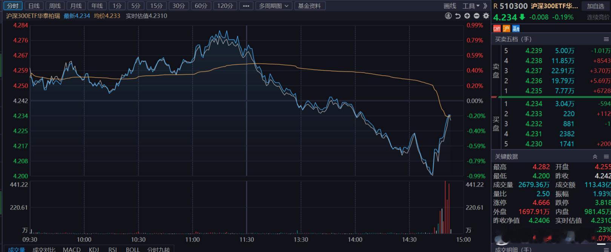611x252 pixels.
Task: Click the 均价4.233 average price label
Action: click(x=107, y=16)
